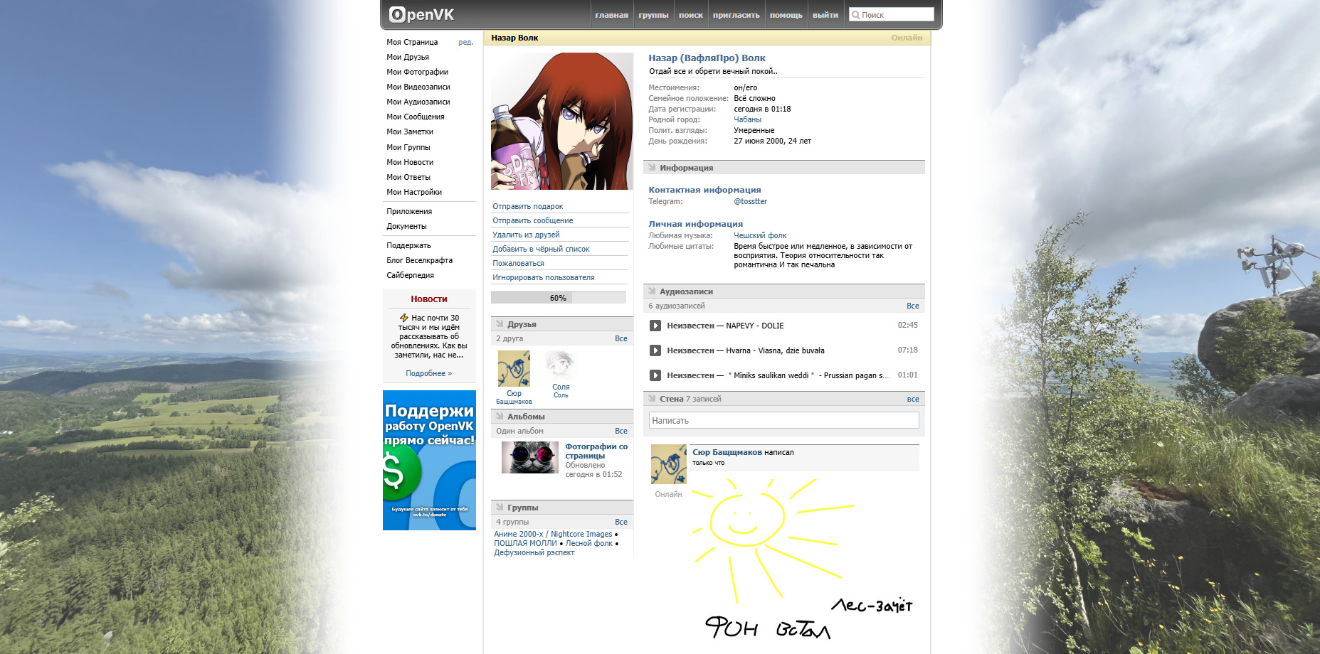
Task: Click Добавить в чёрный список
Action: pos(541,249)
